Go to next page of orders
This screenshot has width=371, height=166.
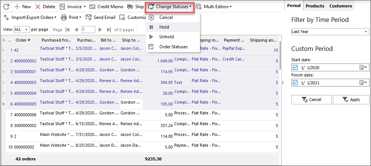click(100, 30)
